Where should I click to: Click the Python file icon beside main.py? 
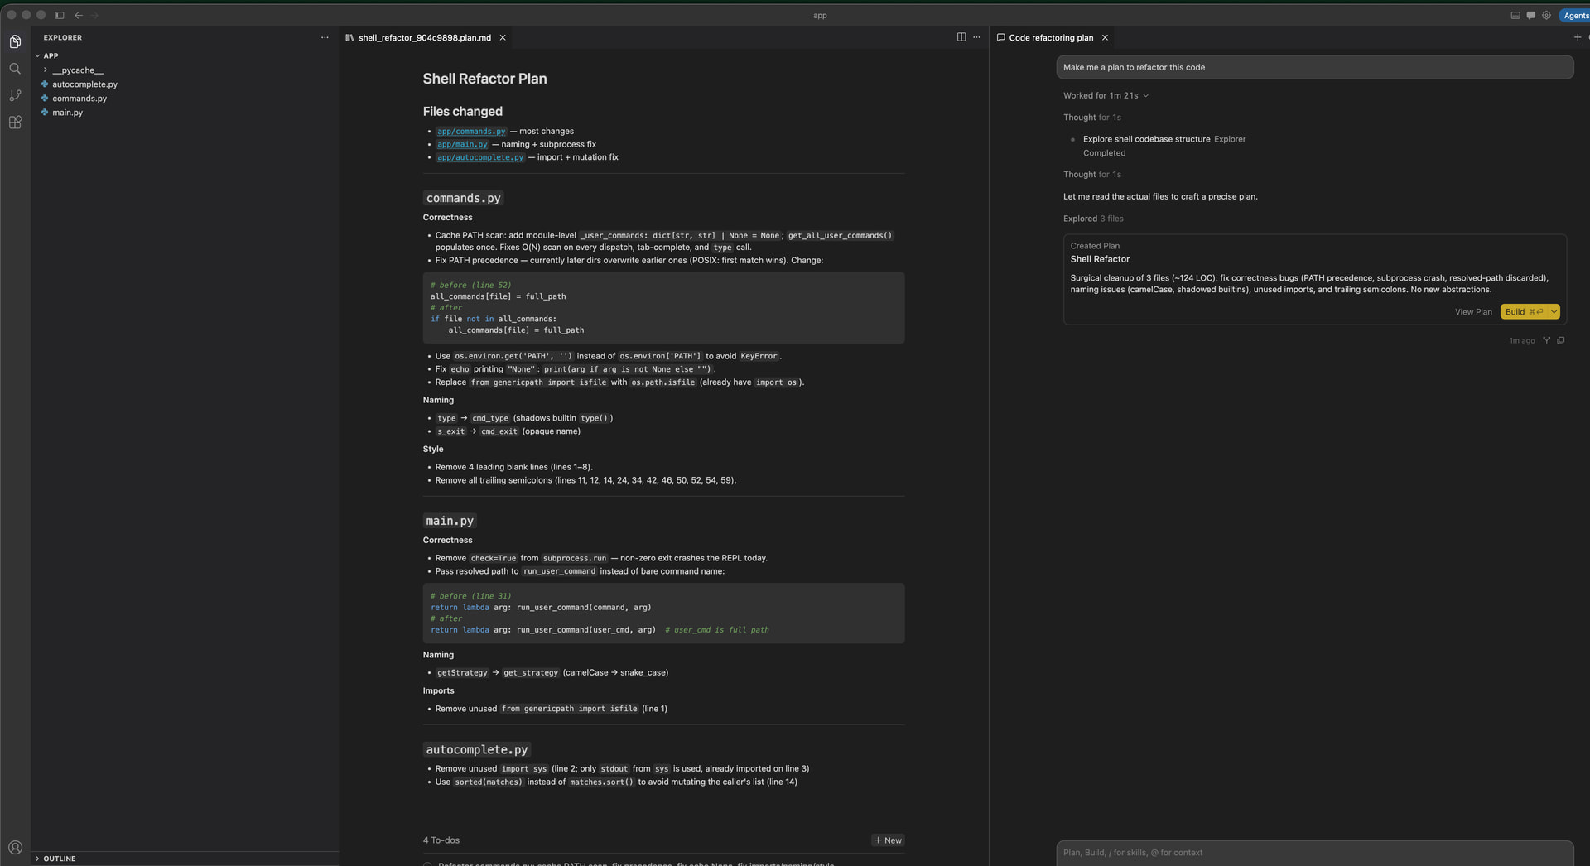45,113
